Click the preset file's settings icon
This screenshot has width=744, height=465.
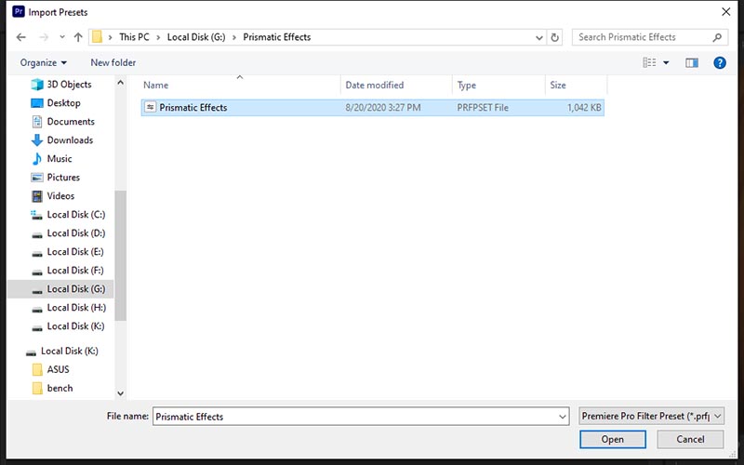[x=150, y=107]
